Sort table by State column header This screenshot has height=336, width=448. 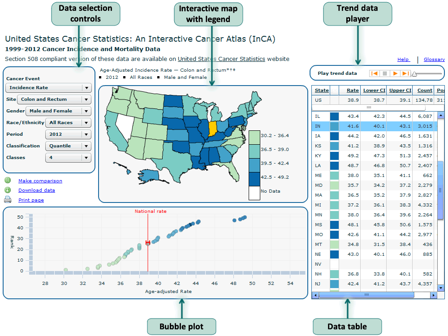coord(321,90)
